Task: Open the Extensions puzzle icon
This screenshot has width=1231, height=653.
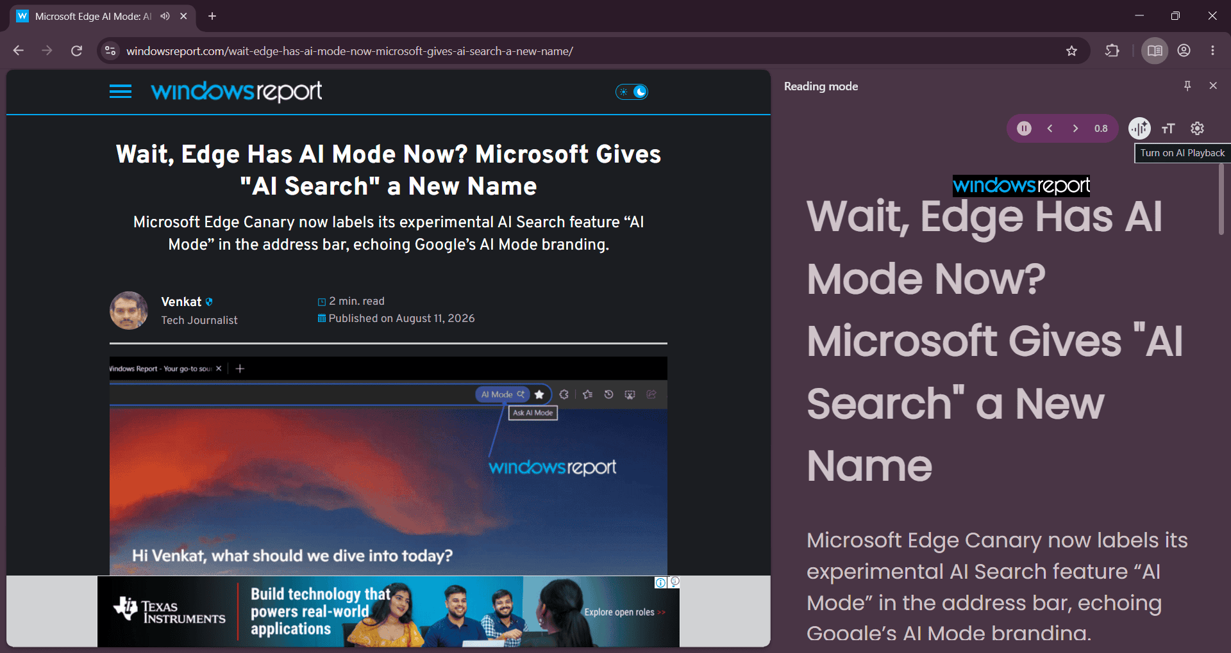Action: coord(1112,51)
